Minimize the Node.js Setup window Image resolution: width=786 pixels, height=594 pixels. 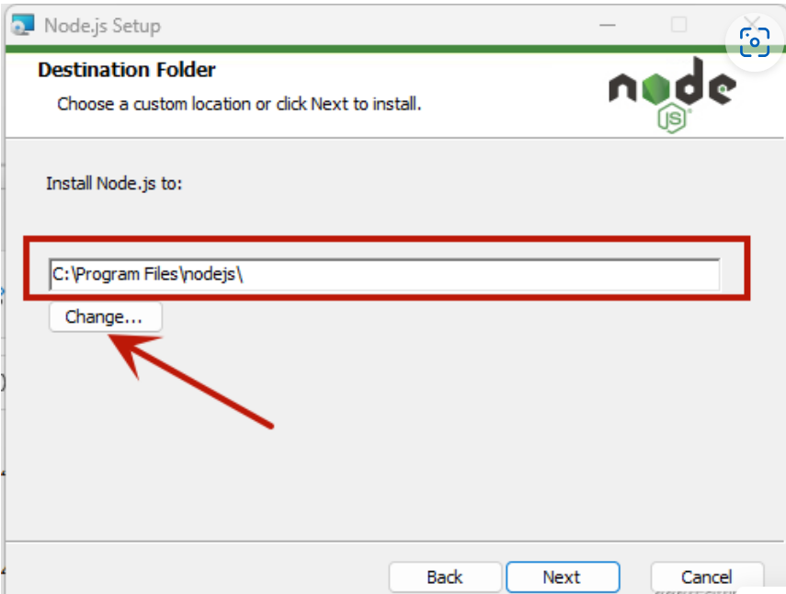coord(607,25)
